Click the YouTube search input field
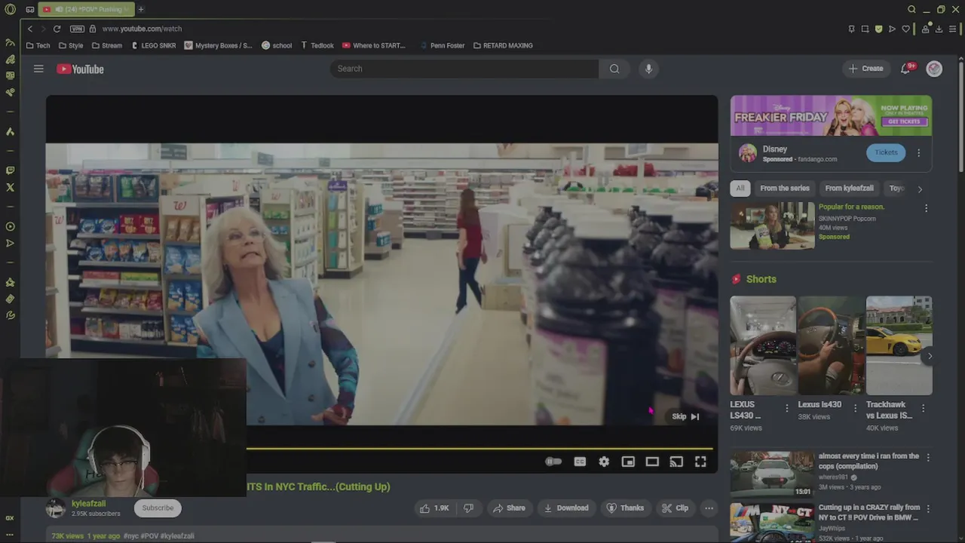Viewport: 965px width, 543px height. pyautogui.click(x=464, y=69)
